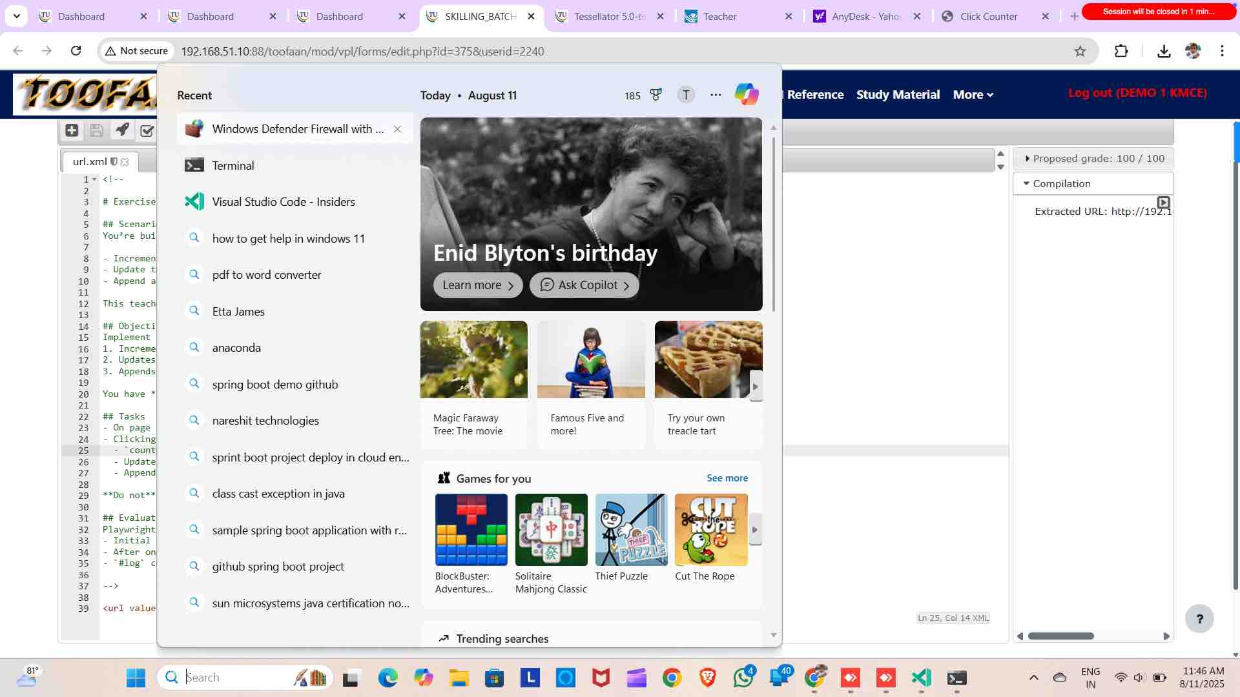Click the bookmark star icon in address bar
The image size is (1240, 697).
tap(1080, 51)
